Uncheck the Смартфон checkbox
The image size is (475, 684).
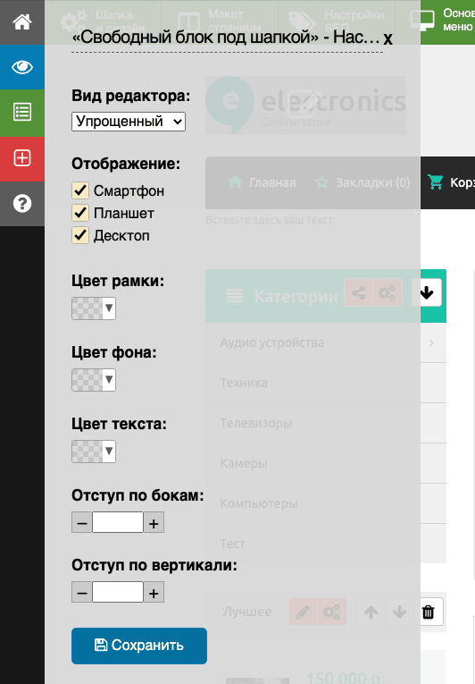[80, 190]
